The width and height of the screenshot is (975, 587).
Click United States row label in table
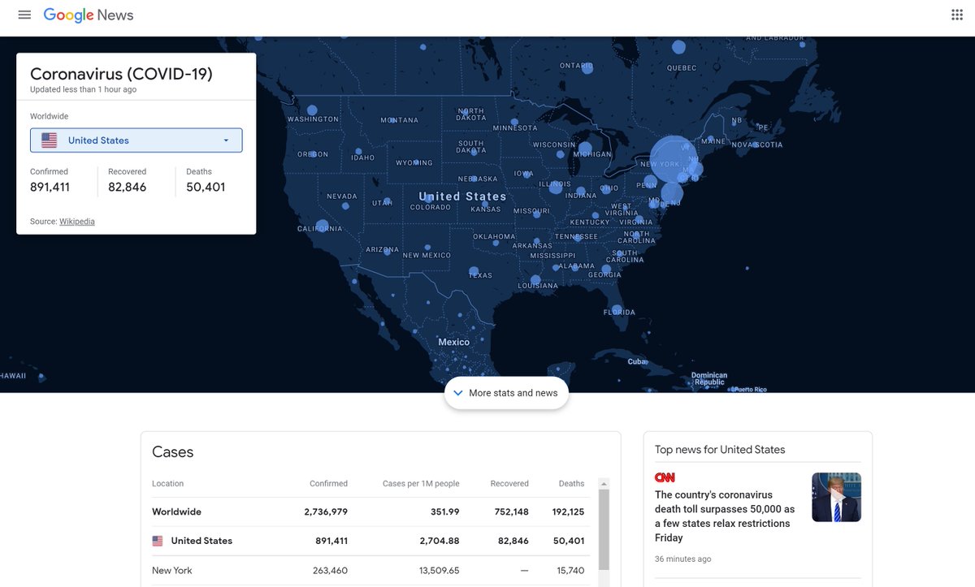[201, 541]
